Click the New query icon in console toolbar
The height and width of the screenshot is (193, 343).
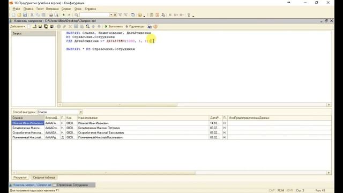pos(28,26)
